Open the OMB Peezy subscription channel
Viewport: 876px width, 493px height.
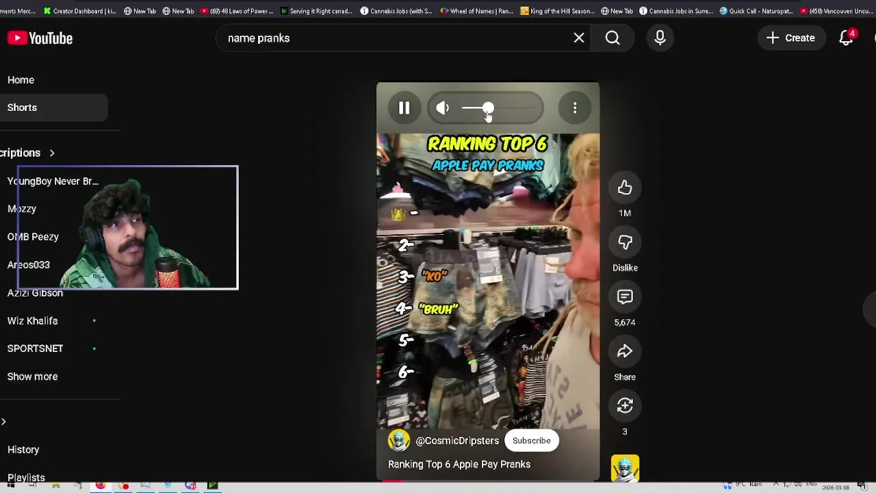click(x=33, y=237)
